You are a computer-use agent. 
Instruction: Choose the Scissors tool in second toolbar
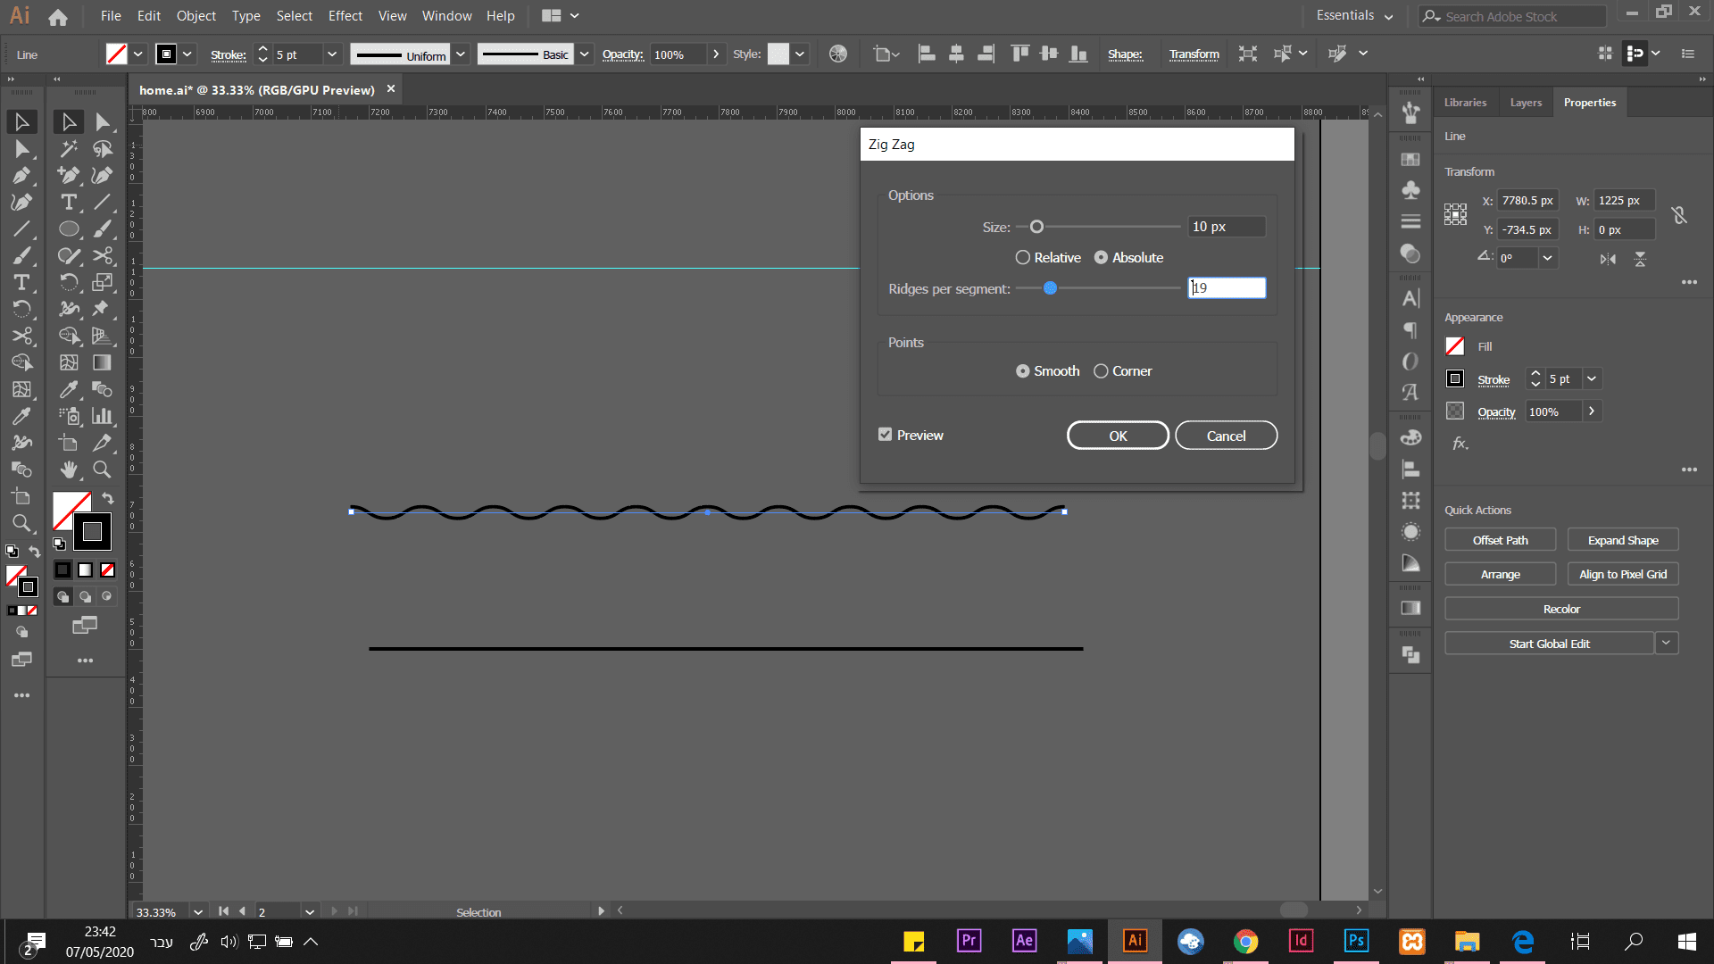(103, 256)
